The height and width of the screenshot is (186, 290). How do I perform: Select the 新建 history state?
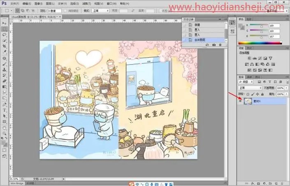click(203, 25)
